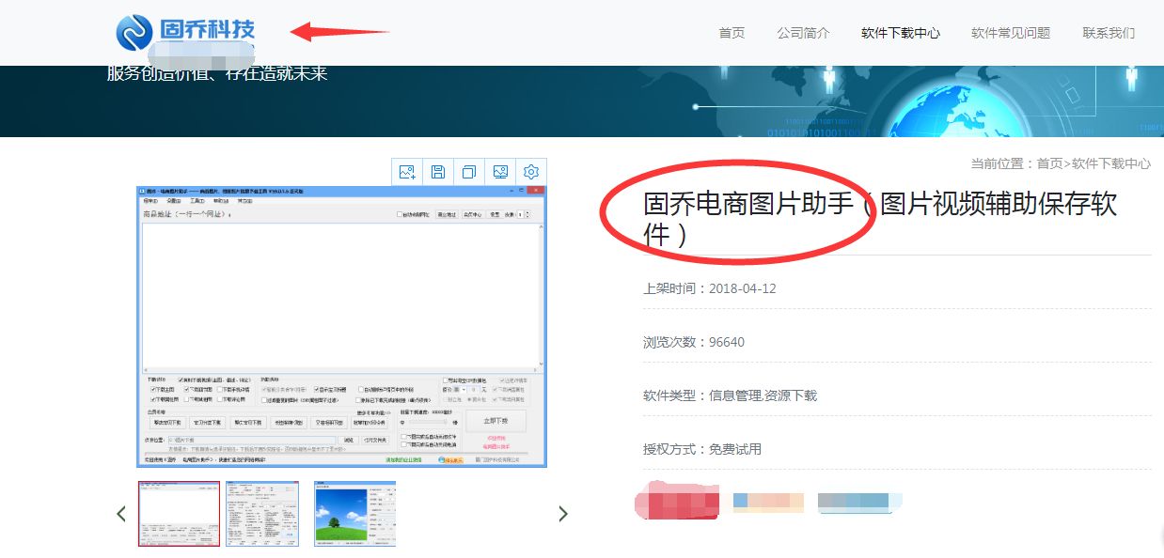Click the overlapping-squares copy icon
The image size is (1164, 558).
(x=469, y=172)
